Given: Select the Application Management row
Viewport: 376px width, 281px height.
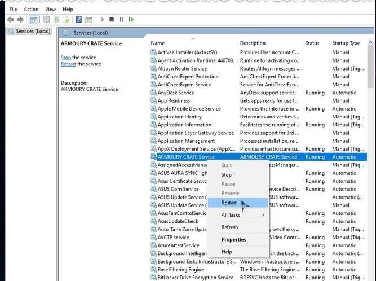Looking at the screenshot, I should tap(258, 140).
